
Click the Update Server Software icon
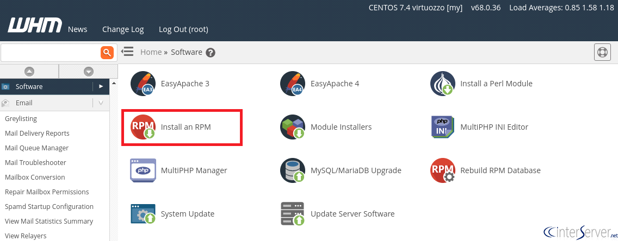point(293,214)
